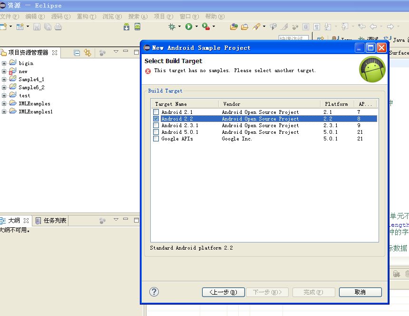Click the <上一步(B) back button
The width and height of the screenshot is (409, 316).
[223, 292]
